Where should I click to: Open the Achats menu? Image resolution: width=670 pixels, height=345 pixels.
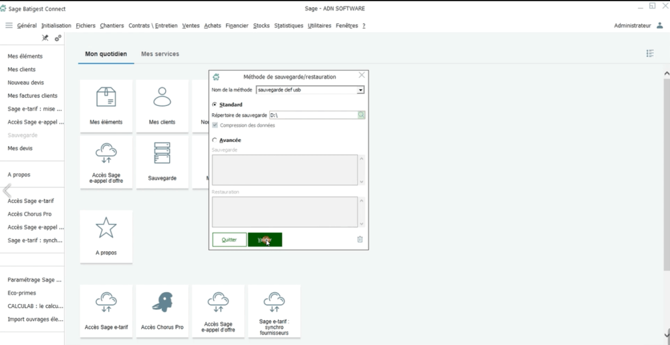(x=212, y=25)
